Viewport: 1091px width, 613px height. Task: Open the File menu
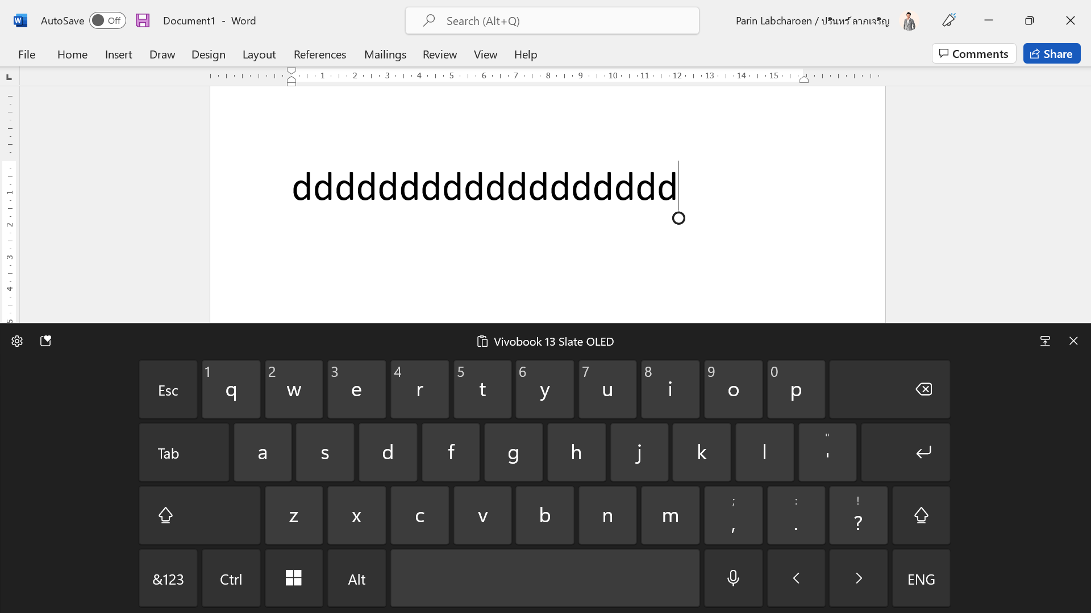pos(27,54)
